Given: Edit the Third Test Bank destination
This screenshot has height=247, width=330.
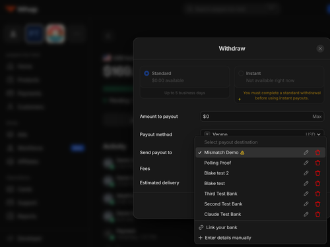Looking at the screenshot, I should pos(306,194).
